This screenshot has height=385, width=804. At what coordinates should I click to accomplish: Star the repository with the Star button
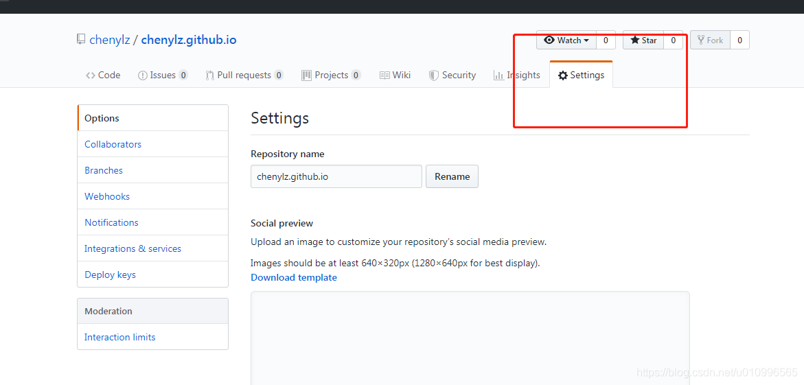tap(643, 40)
